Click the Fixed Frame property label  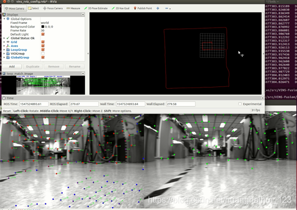point(19,23)
